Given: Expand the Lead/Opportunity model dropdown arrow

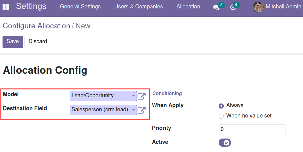Looking at the screenshot, I should [x=133, y=95].
